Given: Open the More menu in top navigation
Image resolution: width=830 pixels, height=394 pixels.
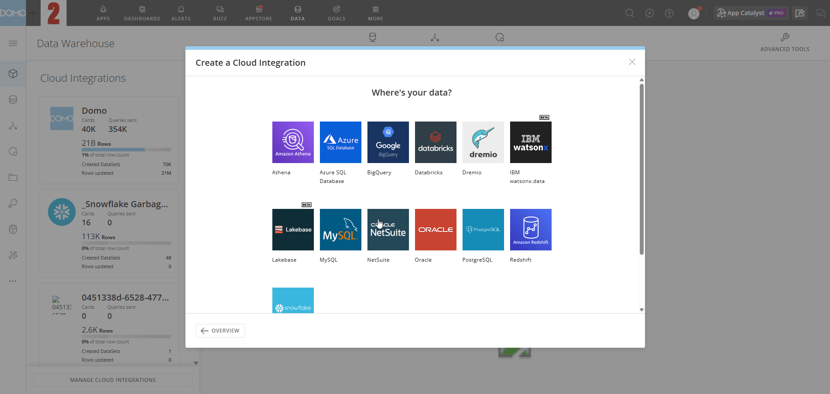Looking at the screenshot, I should click(375, 13).
